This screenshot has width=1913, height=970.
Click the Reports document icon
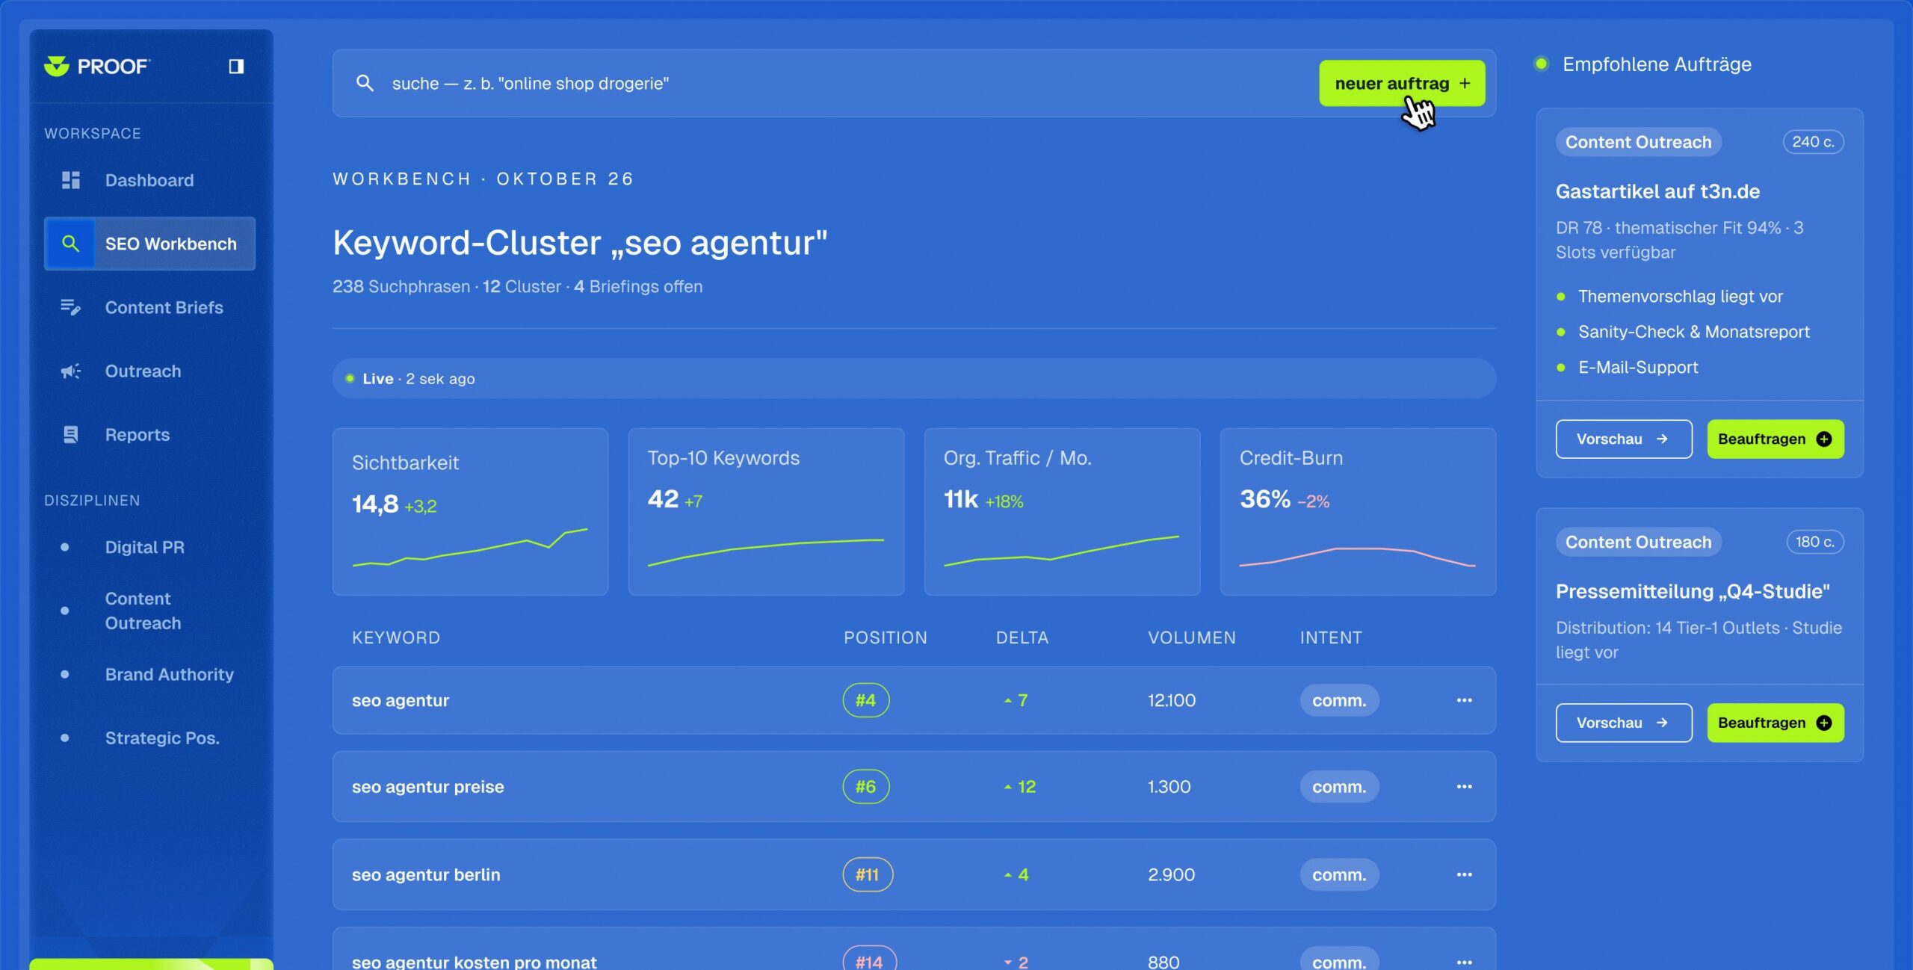coord(70,435)
